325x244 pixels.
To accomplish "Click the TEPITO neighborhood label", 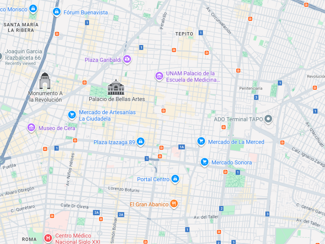I will [184, 34].
